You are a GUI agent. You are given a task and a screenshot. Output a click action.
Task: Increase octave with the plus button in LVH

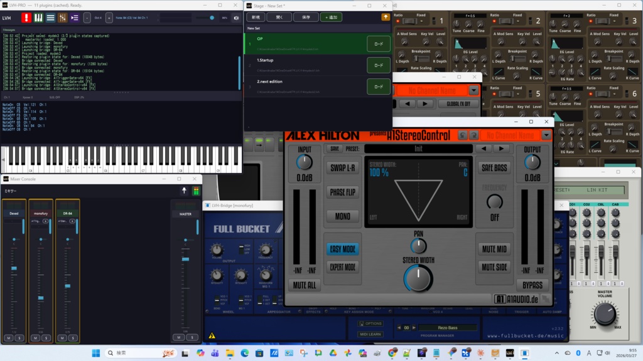coord(109,18)
